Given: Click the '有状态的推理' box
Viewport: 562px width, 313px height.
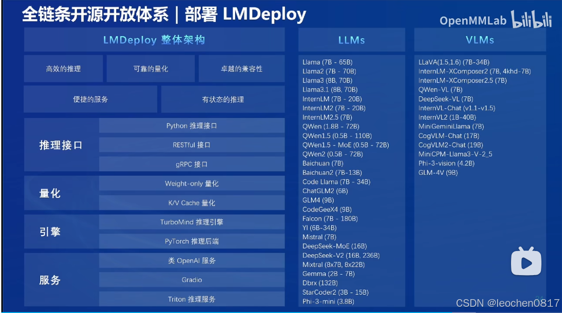Looking at the screenshot, I should (x=223, y=99).
